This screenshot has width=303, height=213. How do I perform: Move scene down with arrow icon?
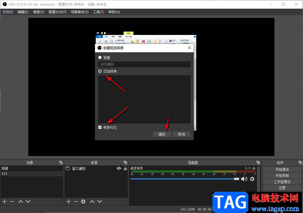(x=28, y=202)
